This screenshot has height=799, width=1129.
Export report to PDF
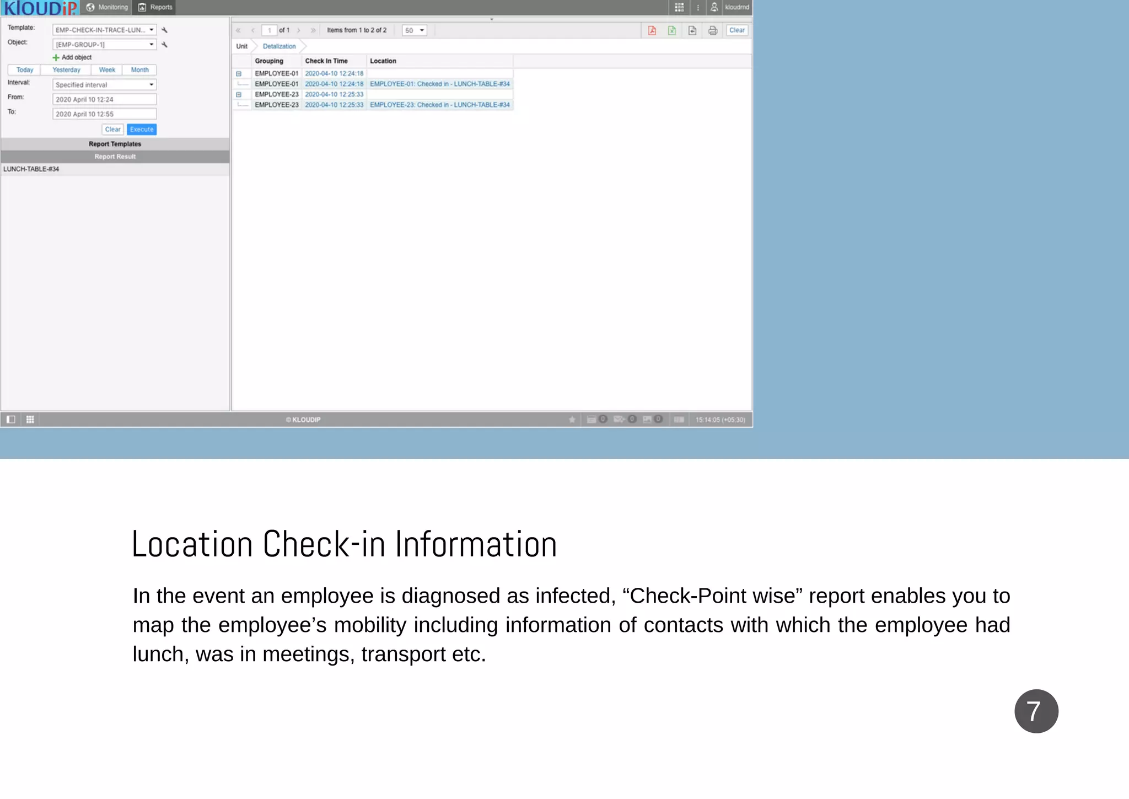(x=652, y=30)
